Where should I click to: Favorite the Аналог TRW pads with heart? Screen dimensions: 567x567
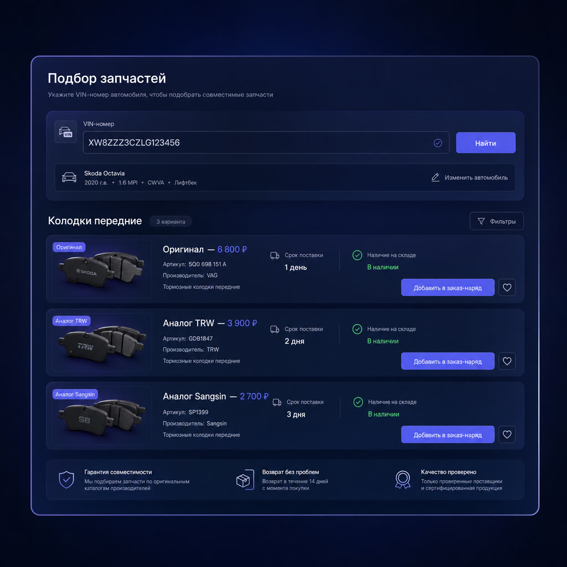[507, 361]
